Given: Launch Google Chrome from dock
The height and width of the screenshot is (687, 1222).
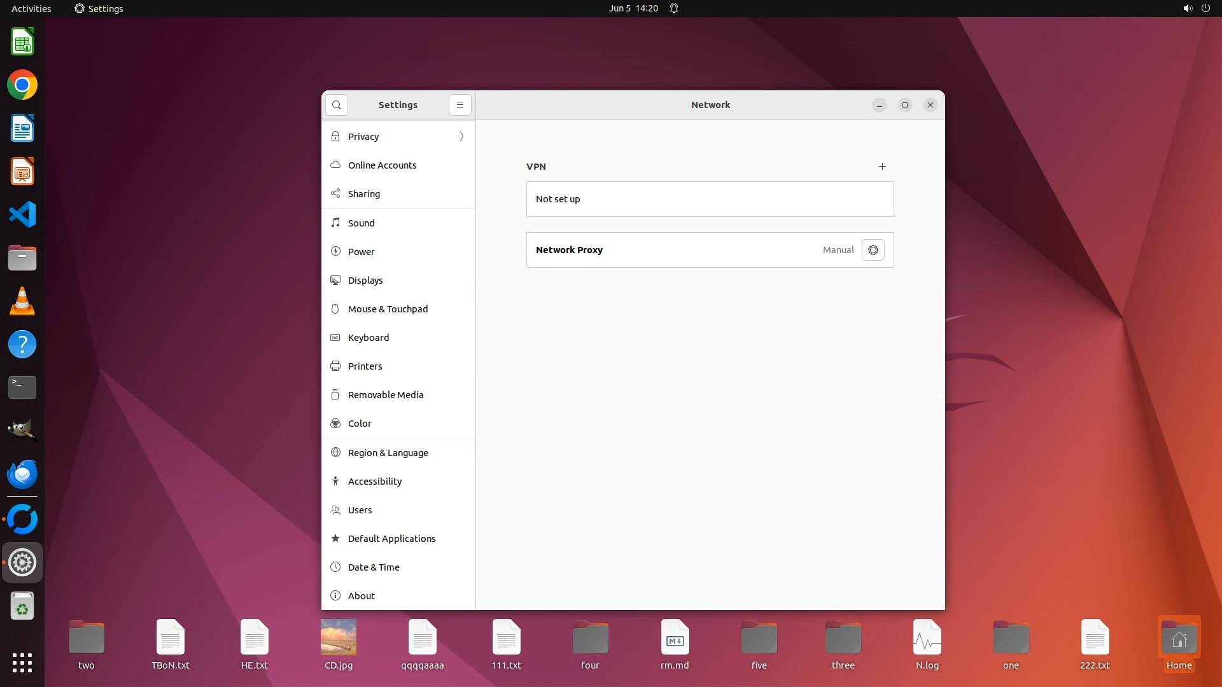Looking at the screenshot, I should click(x=22, y=85).
